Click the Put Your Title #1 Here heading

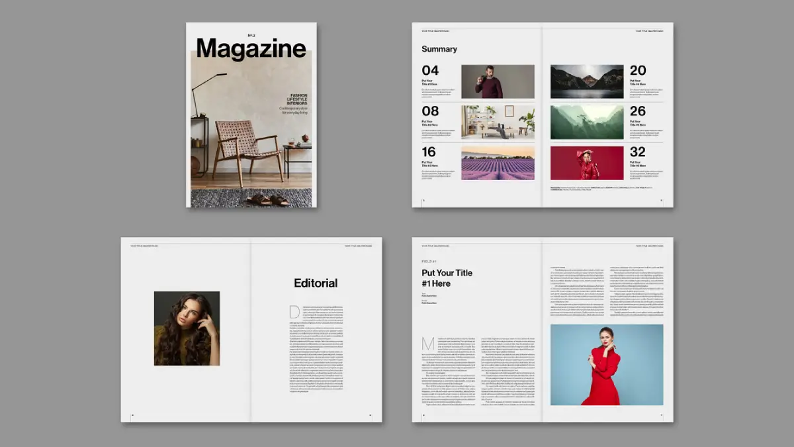(x=447, y=278)
